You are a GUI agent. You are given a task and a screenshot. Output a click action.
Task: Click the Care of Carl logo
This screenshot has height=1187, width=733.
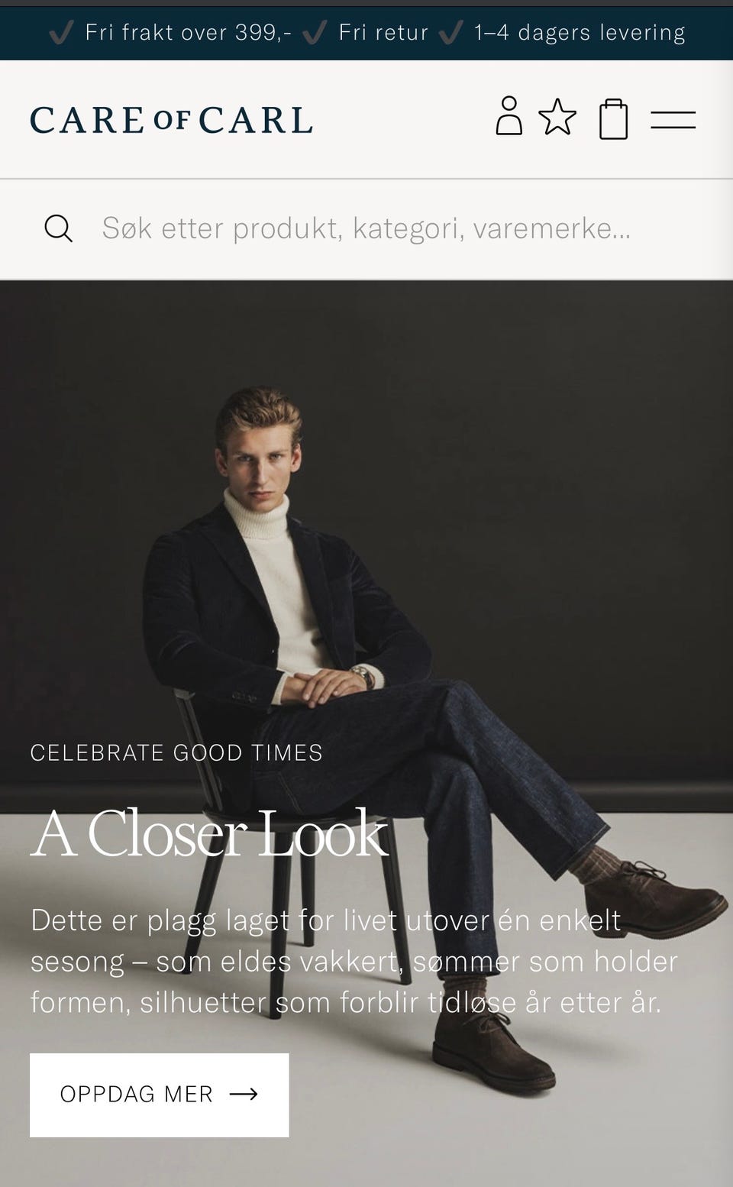tap(171, 120)
